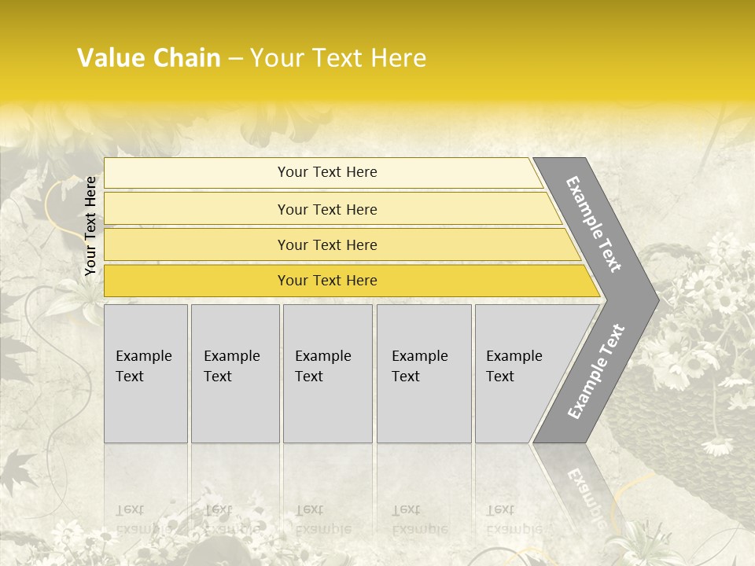This screenshot has height=566, width=755.
Task: Click the vertical rotated "Your Text Here" label
Action: pyautogui.click(x=90, y=226)
